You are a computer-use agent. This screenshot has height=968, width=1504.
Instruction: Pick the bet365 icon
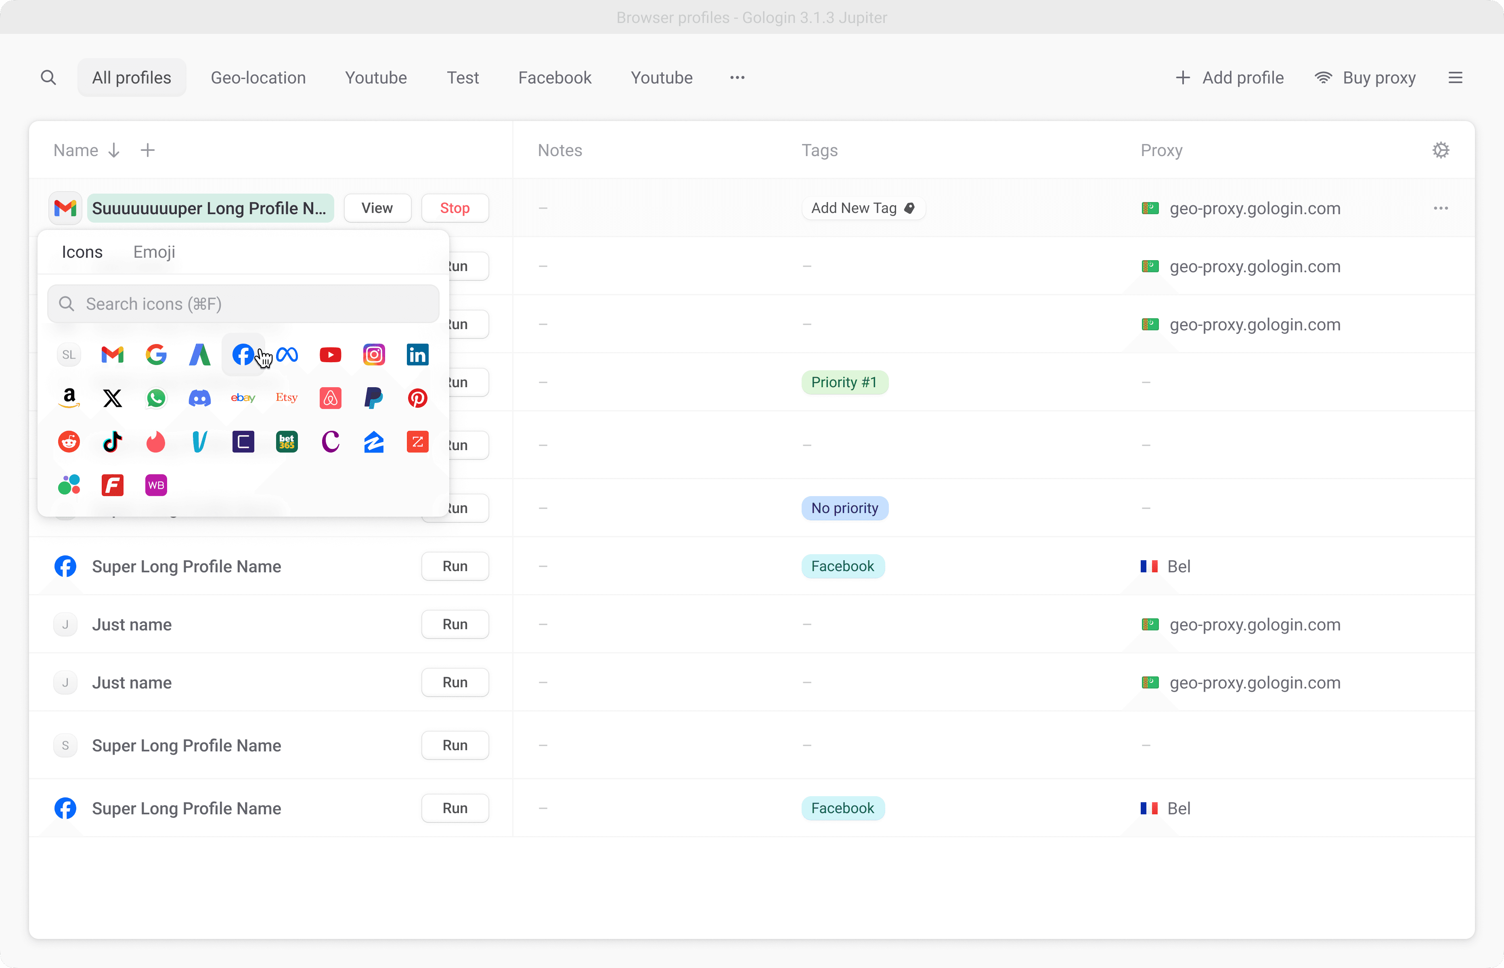pos(287,442)
